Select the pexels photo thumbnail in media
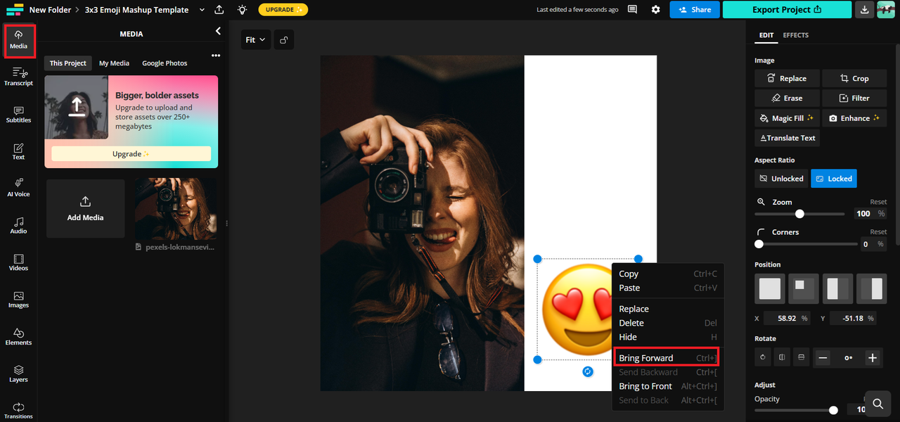The image size is (900, 422). point(175,209)
